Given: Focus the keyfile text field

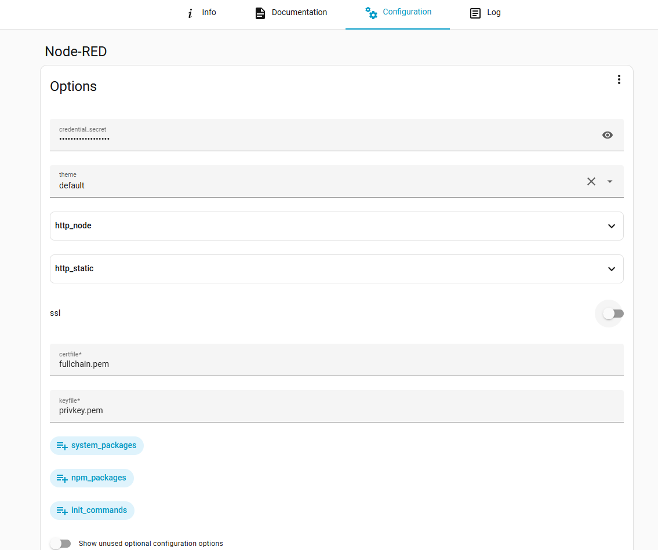Looking at the screenshot, I should 336,410.
